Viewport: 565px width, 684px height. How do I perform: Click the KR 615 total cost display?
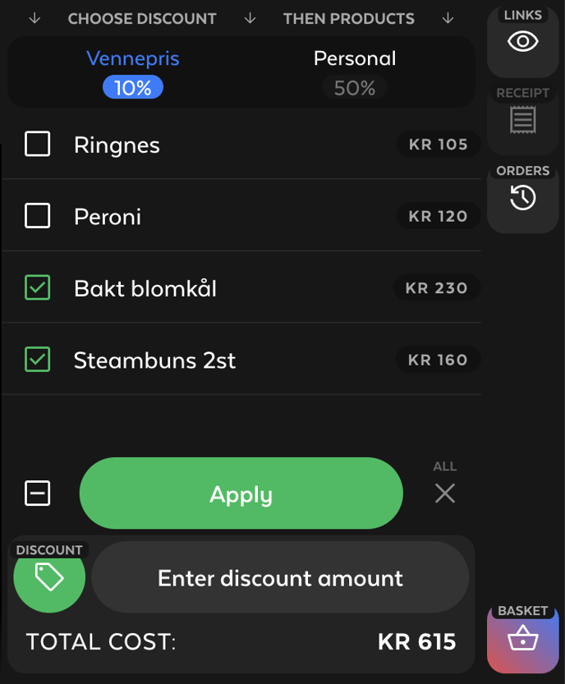pos(416,641)
